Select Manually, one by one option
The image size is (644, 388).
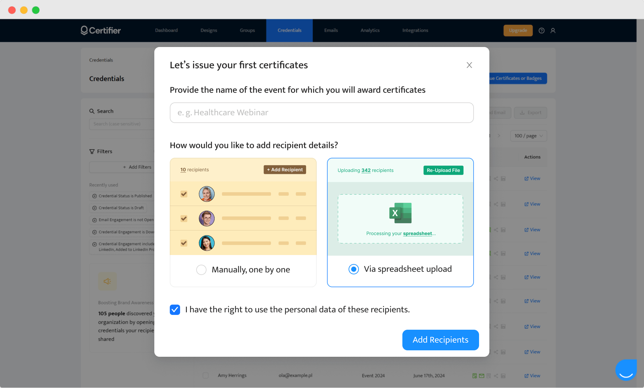point(201,270)
